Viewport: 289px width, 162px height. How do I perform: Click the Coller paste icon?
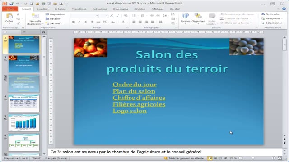(9, 16)
